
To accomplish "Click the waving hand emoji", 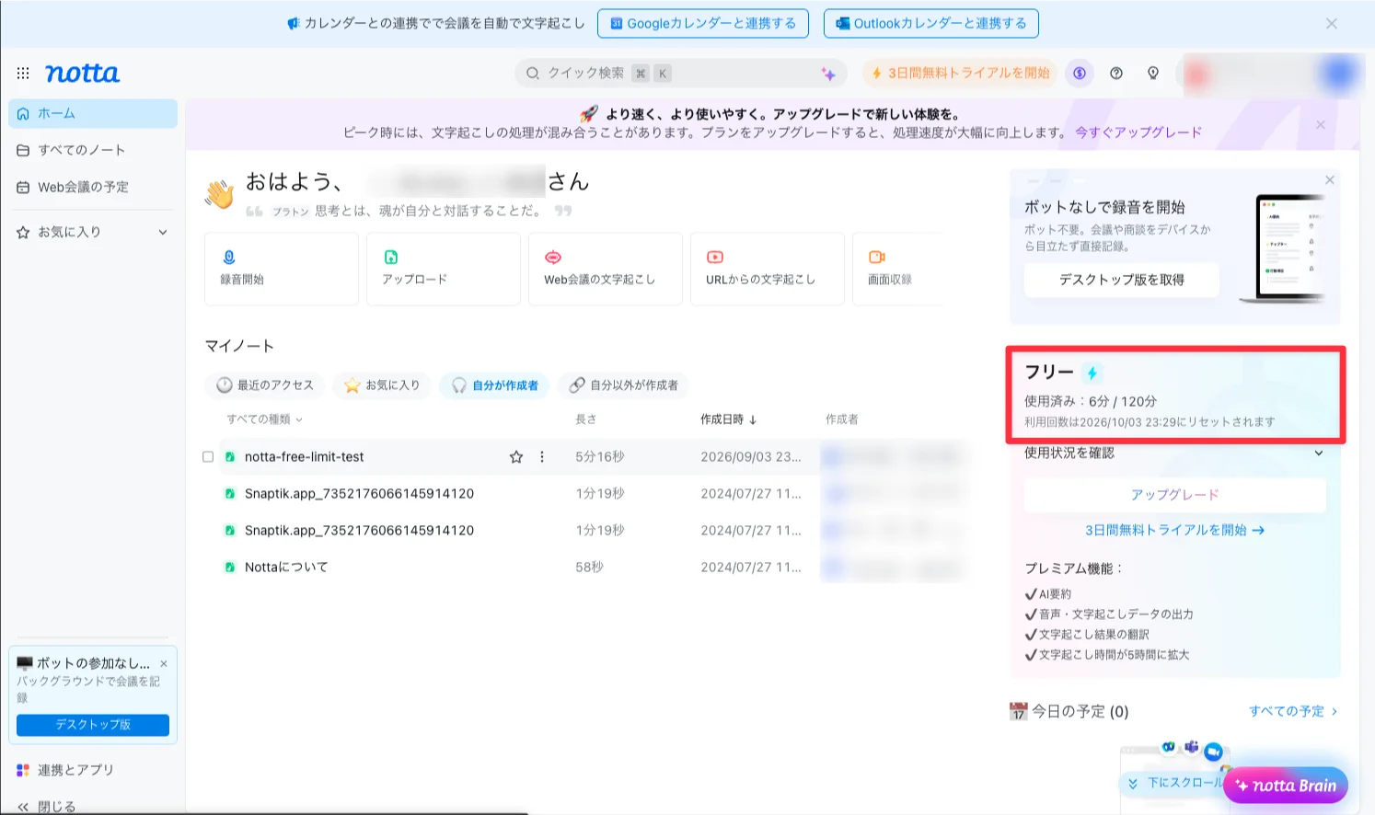I will coord(220,194).
